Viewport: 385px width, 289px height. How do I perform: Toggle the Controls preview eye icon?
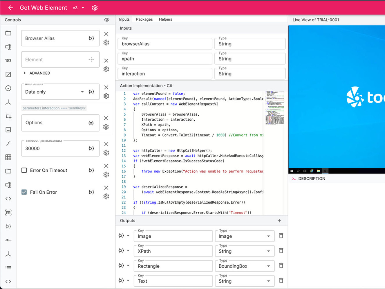[107, 20]
